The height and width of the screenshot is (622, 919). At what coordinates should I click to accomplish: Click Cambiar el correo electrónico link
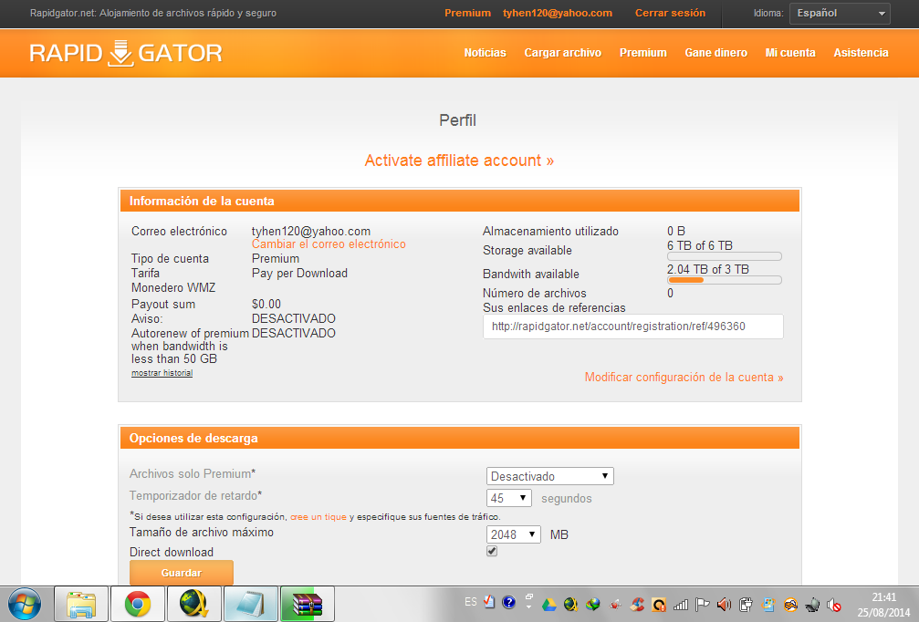pos(329,244)
